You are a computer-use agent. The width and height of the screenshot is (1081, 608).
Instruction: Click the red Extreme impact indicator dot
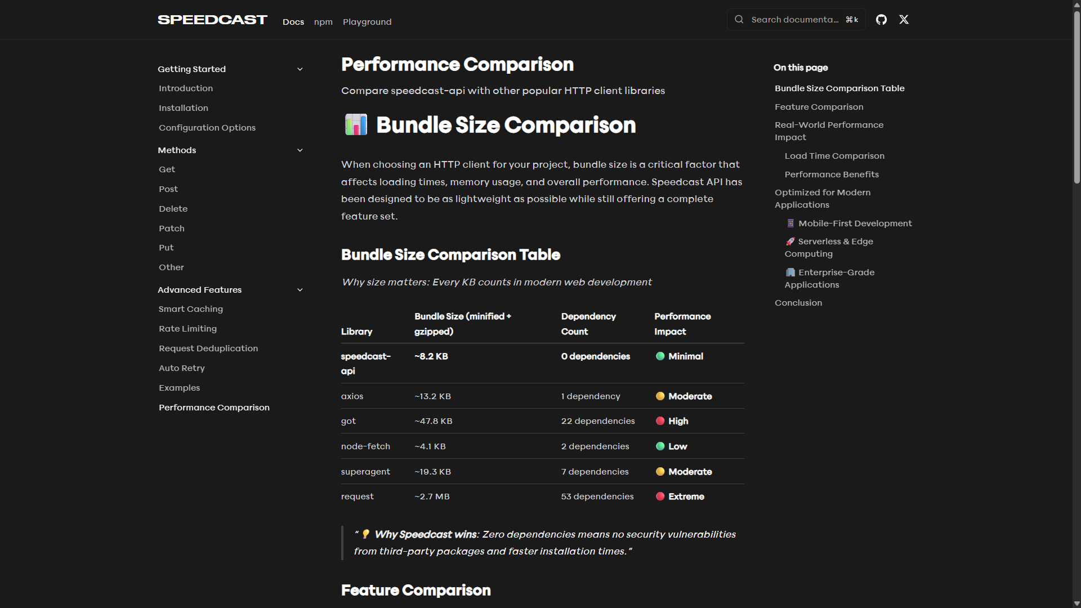[660, 497]
